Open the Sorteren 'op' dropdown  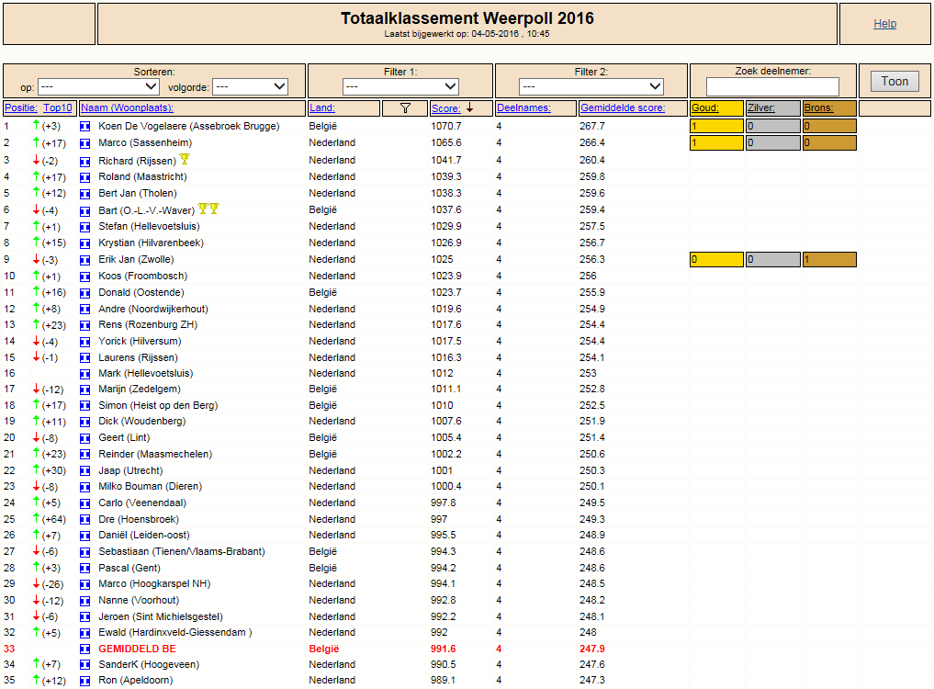[x=98, y=87]
